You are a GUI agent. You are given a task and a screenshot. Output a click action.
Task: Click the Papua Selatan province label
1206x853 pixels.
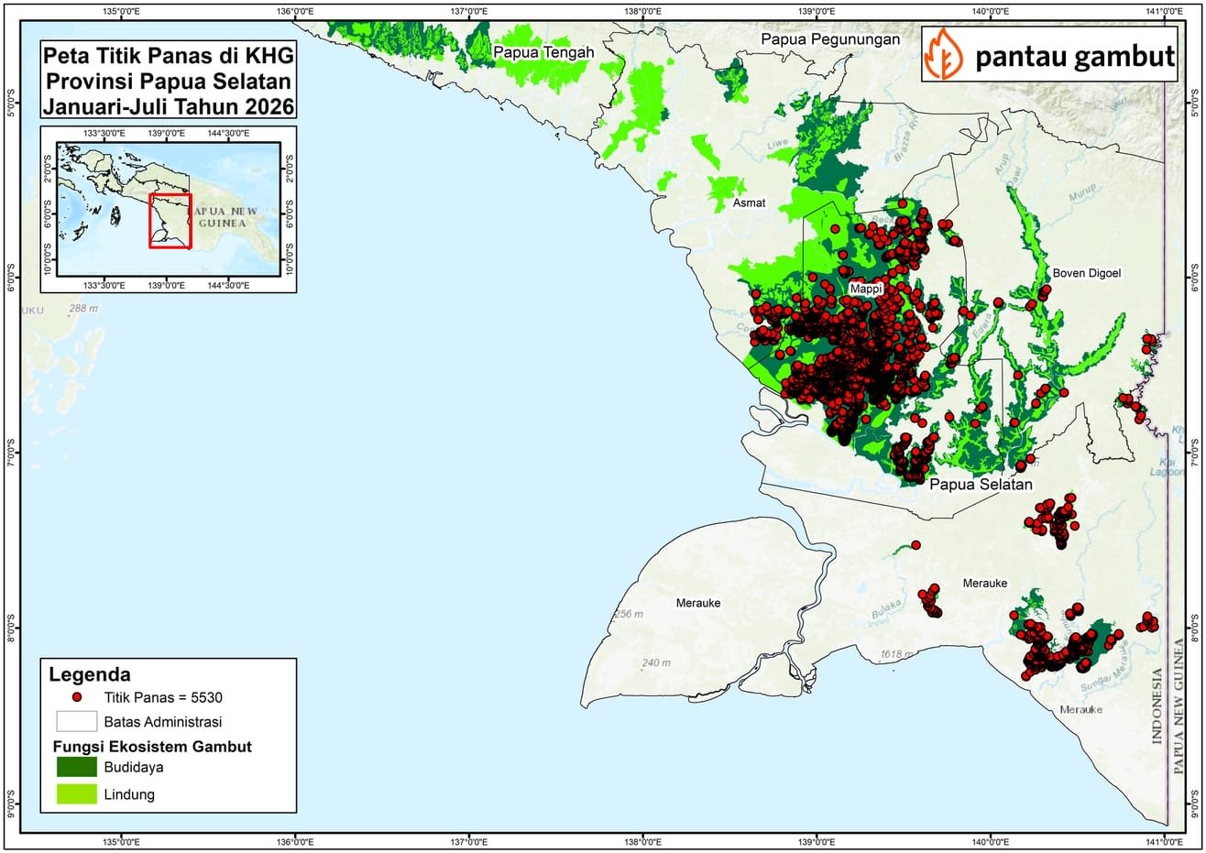pyautogui.click(x=981, y=484)
